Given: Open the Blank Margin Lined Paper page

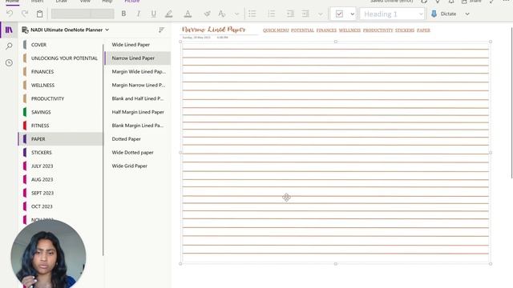Looking at the screenshot, I should click(138, 126).
